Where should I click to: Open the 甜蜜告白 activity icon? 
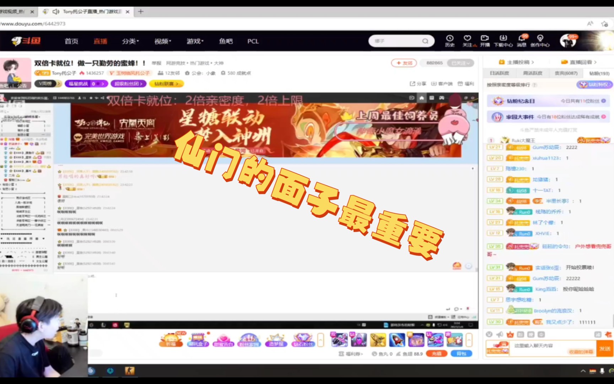pyautogui.click(x=223, y=340)
